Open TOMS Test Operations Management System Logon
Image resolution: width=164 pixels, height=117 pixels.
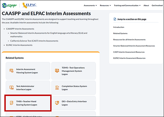(74, 71)
